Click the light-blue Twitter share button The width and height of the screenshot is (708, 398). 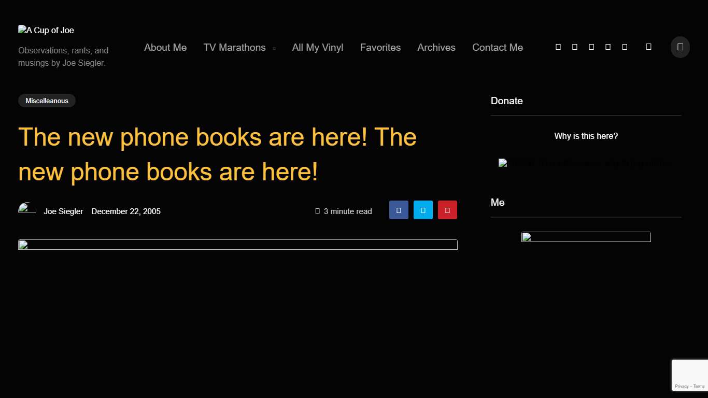[x=423, y=210]
